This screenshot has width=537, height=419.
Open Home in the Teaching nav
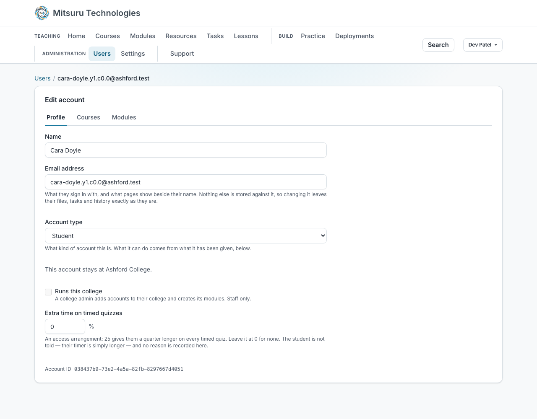[76, 36]
